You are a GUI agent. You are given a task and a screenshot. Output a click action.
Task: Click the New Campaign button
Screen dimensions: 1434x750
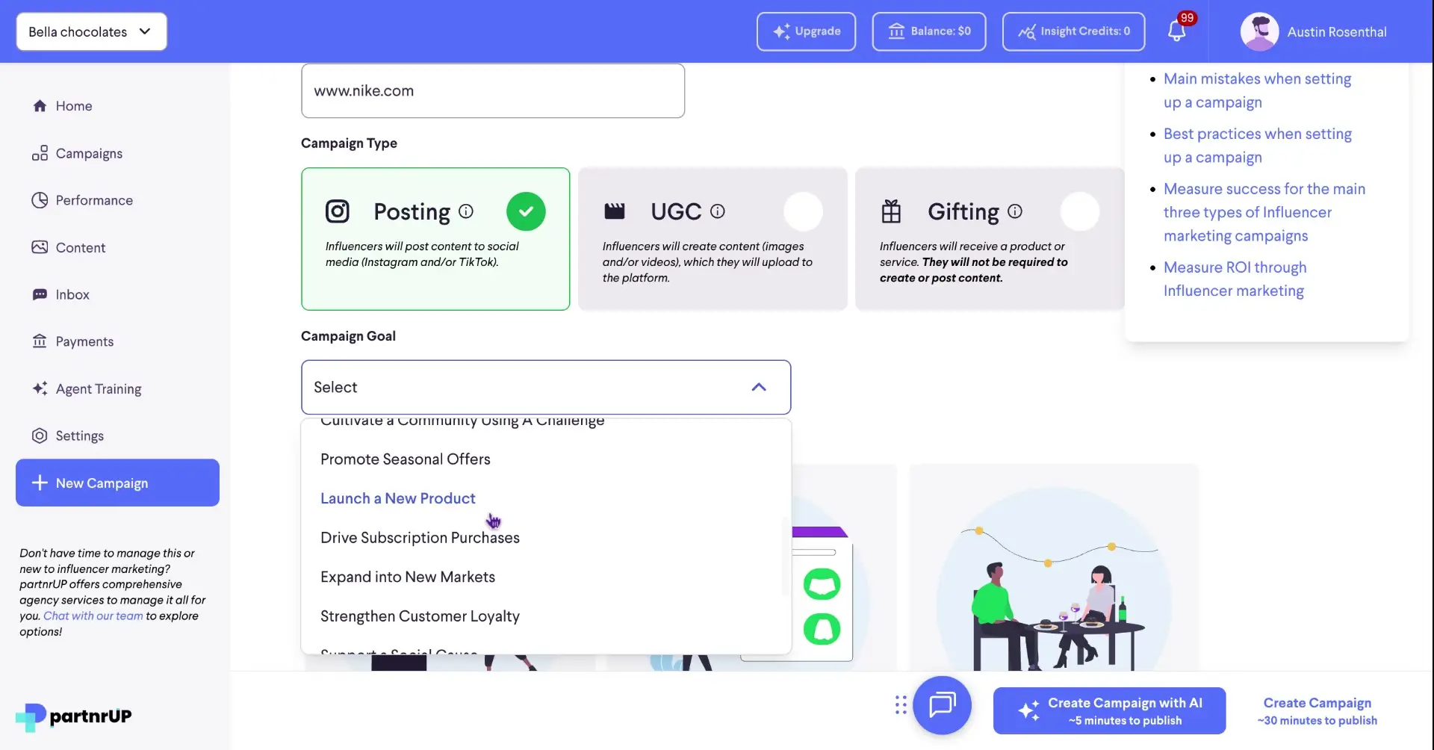coord(117,482)
